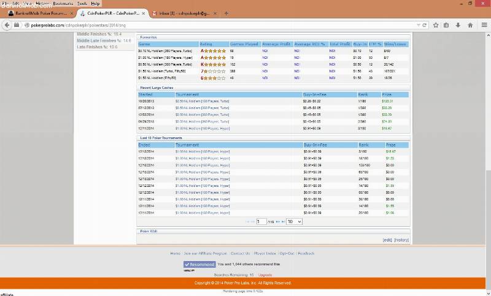Click the page scrollbar down arrow
The height and width of the screenshot is (296, 491).
(488, 293)
